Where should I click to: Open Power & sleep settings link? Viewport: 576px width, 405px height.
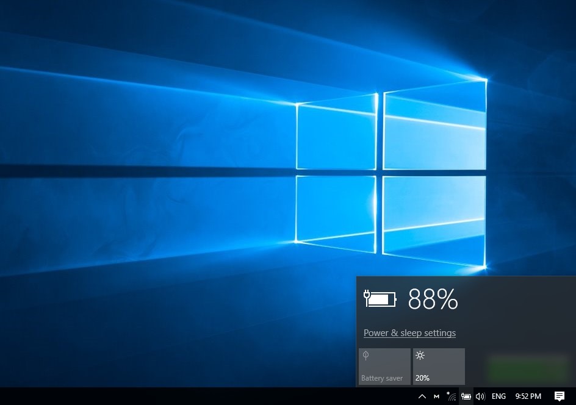409,332
